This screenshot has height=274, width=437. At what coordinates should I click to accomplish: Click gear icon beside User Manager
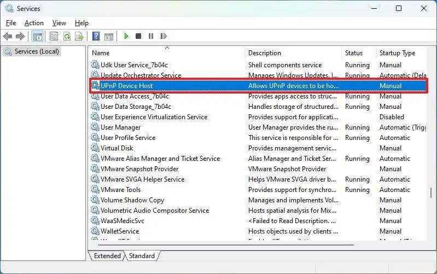pos(95,127)
